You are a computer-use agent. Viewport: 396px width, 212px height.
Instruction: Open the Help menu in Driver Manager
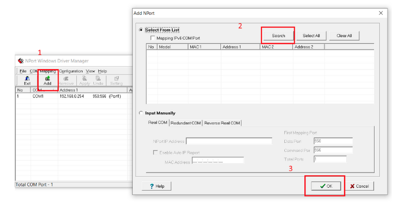tap(102, 71)
